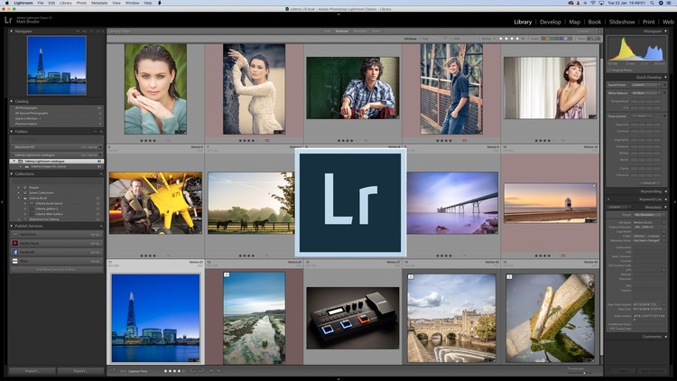Select the pier at dusk thumbnail
Image resolution: width=677 pixels, height=381 pixels.
452,203
